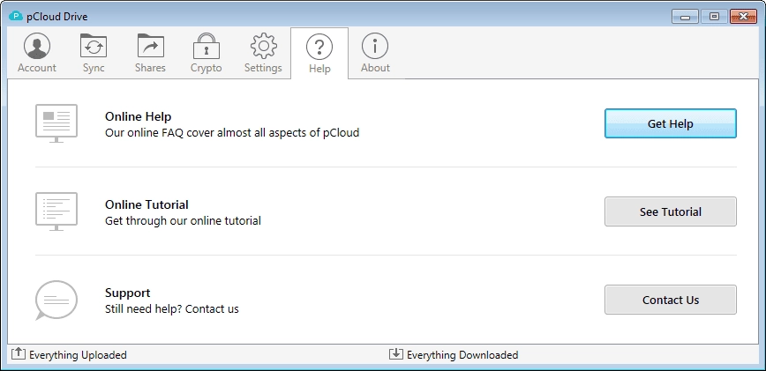Minimize the pCloud Drive window
Image resolution: width=766 pixels, height=371 pixels.
pyautogui.click(x=685, y=17)
